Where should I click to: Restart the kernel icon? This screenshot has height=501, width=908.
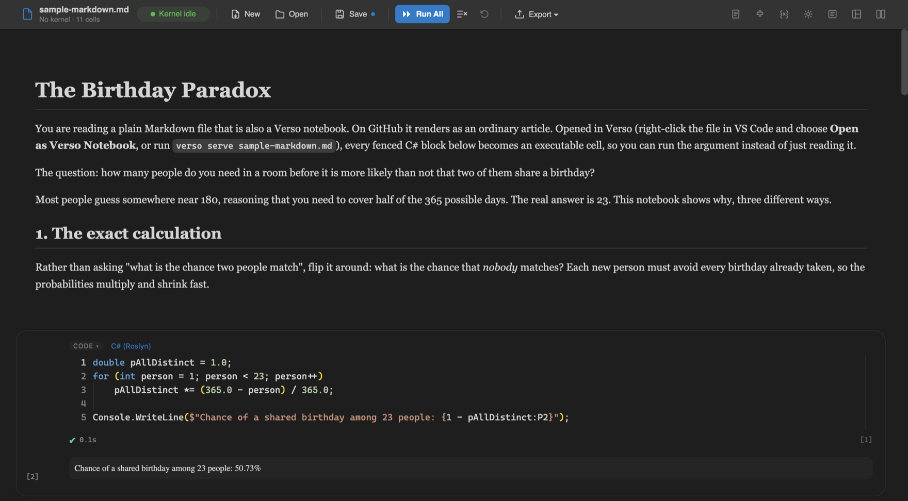[x=484, y=14]
